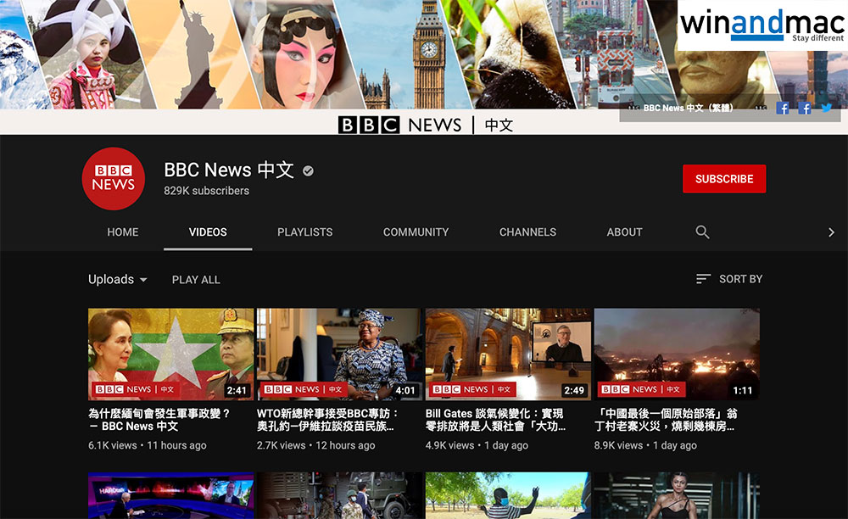Click the leftmost Facebook icon in banner
This screenshot has width=848, height=519.
click(783, 108)
